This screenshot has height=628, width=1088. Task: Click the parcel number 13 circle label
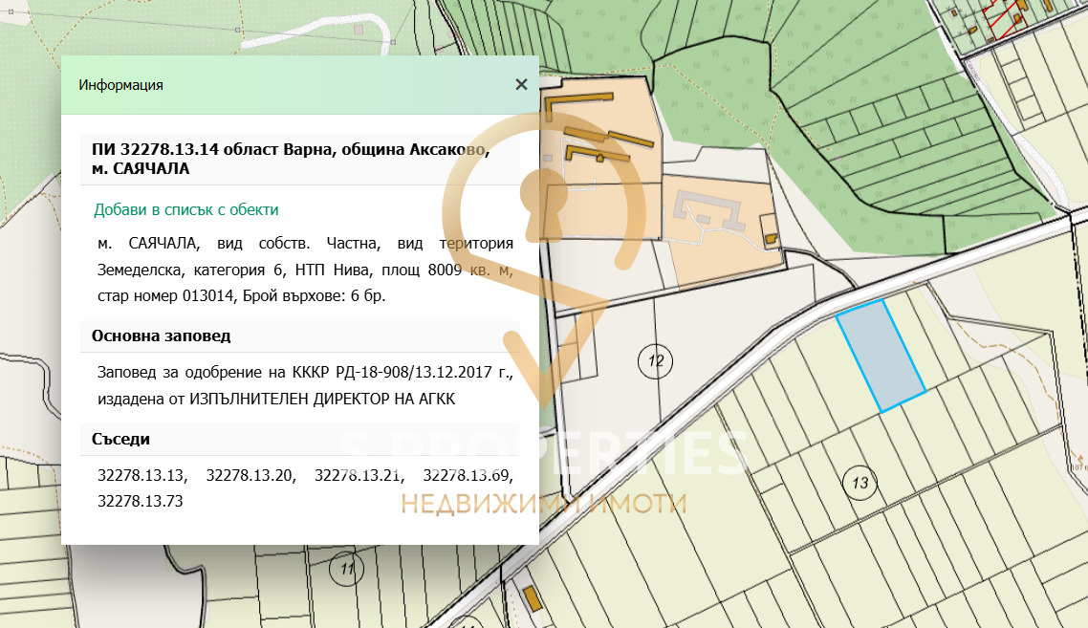pos(858,482)
